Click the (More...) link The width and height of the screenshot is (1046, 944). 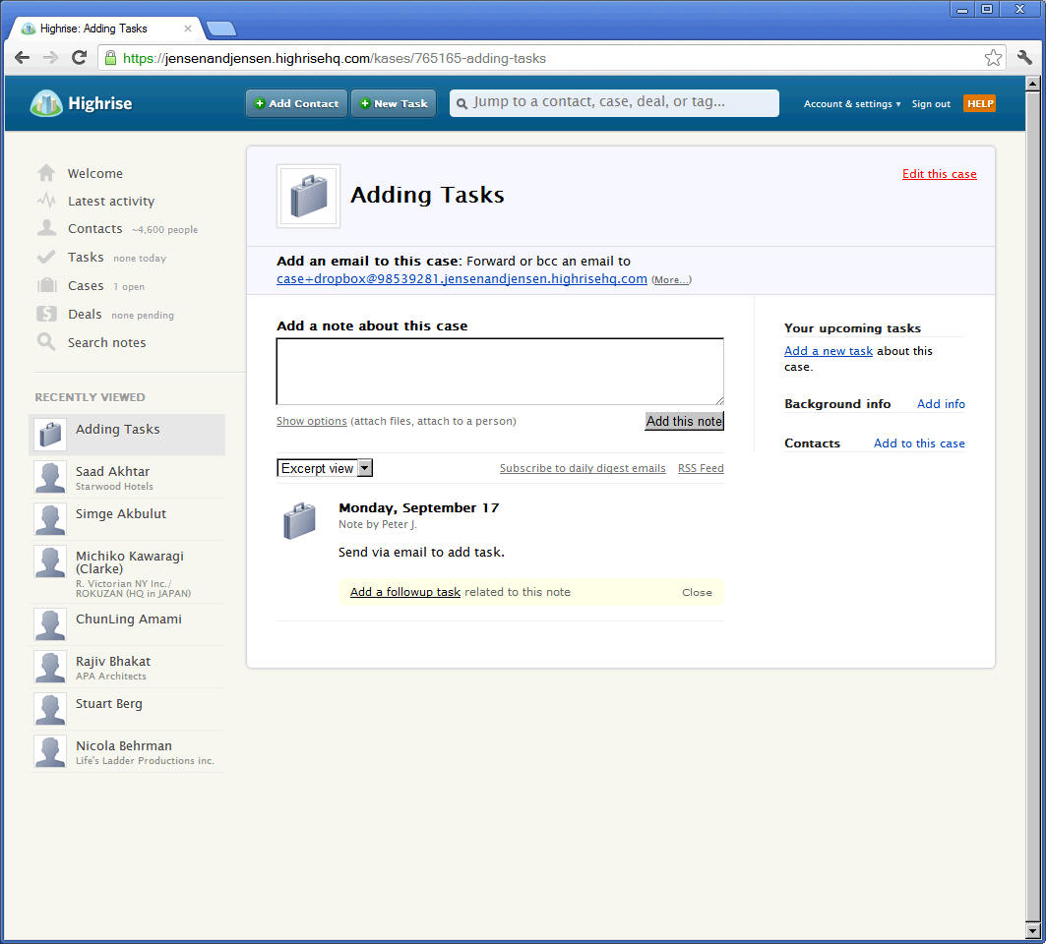pyautogui.click(x=671, y=280)
